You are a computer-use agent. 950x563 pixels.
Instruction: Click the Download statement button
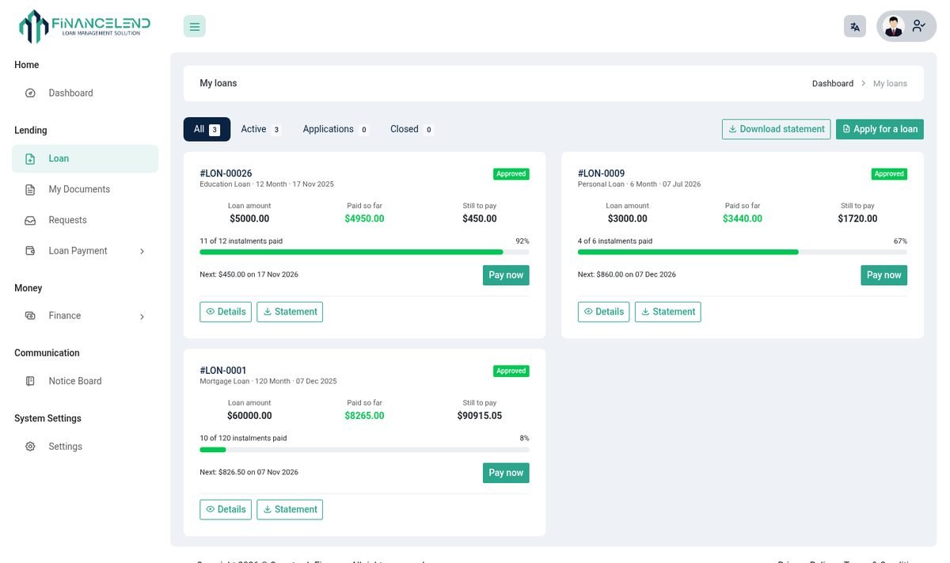click(x=776, y=129)
